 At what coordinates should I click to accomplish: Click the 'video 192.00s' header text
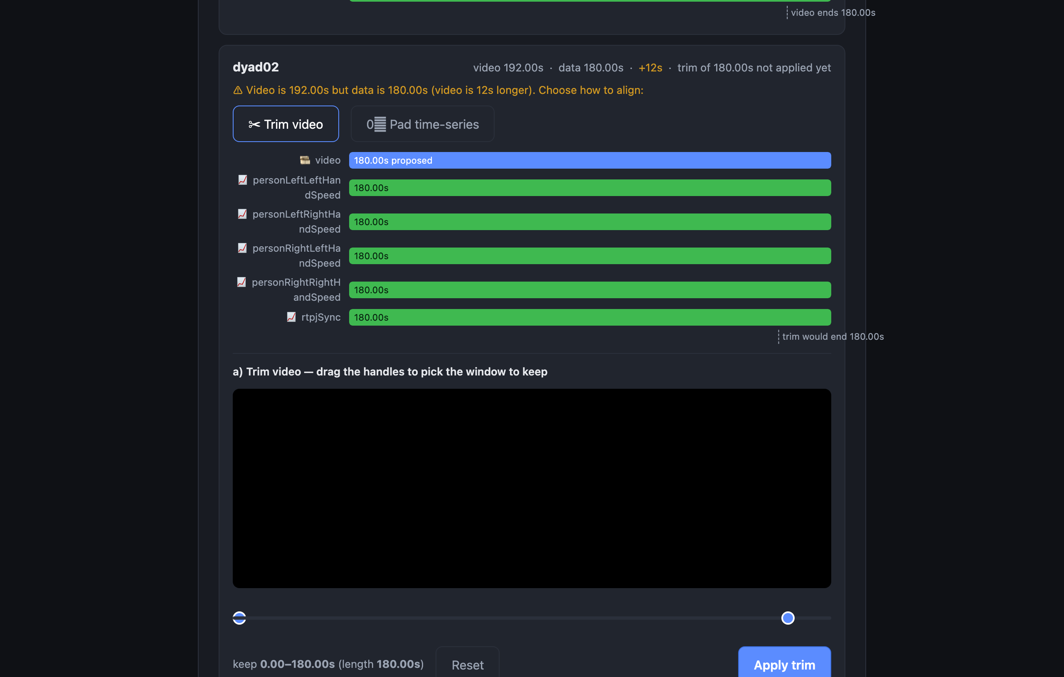508,68
